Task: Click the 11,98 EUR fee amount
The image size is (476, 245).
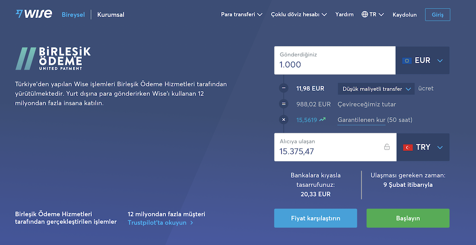Action: point(310,89)
